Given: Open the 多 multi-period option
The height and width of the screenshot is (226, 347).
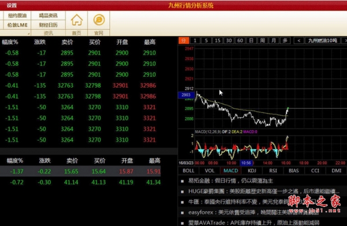Looking at the screenshot, I should pyautogui.click(x=285, y=40).
